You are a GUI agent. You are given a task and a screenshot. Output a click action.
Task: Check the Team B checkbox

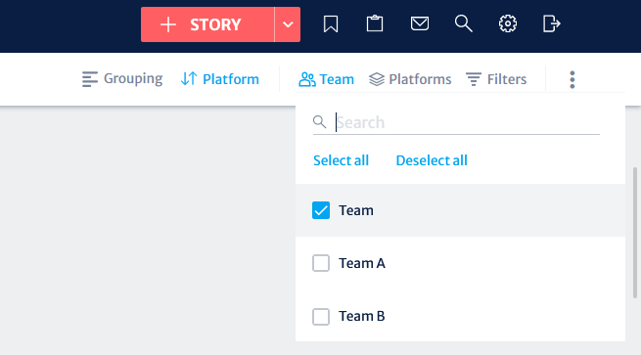point(321,316)
